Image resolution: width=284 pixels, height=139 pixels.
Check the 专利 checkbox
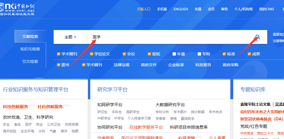[199, 54]
